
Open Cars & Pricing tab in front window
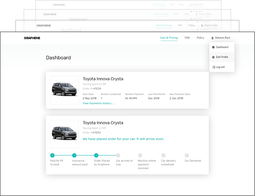[169, 38]
